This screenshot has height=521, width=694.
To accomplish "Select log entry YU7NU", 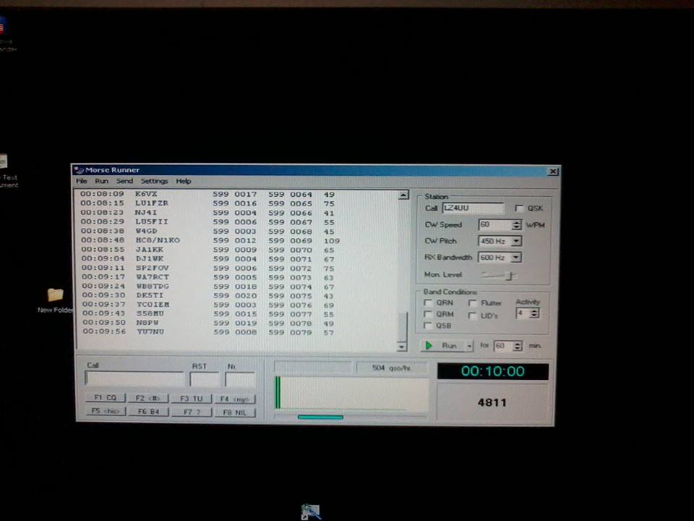I will pyautogui.click(x=208, y=332).
